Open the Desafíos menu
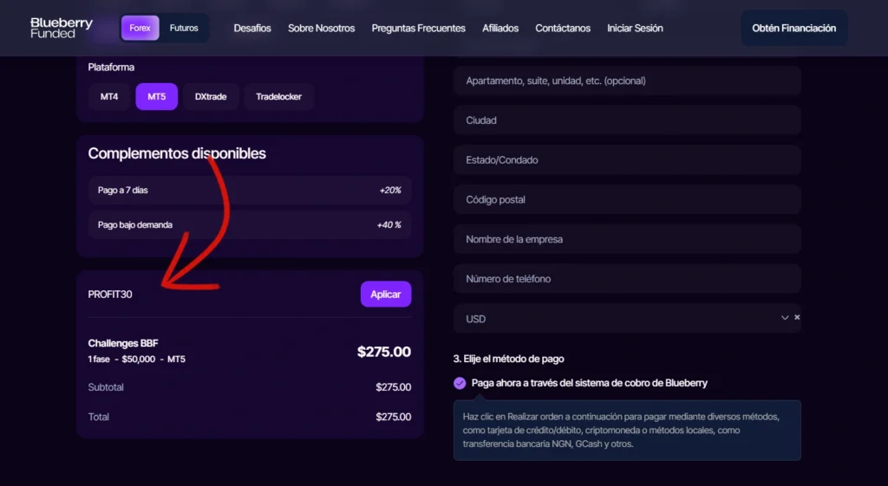The height and width of the screenshot is (486, 888). pyautogui.click(x=252, y=29)
